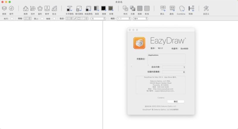Open the 箭头 (Arrows) menu icon
Viewport: 238px width, 129px height.
click(x=163, y=9)
